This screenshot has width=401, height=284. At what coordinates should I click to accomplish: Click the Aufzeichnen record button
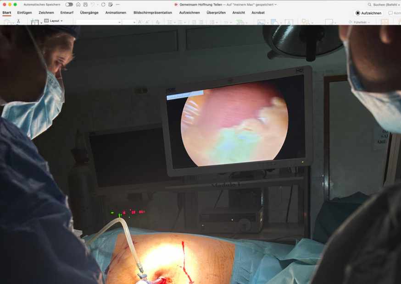point(368,13)
